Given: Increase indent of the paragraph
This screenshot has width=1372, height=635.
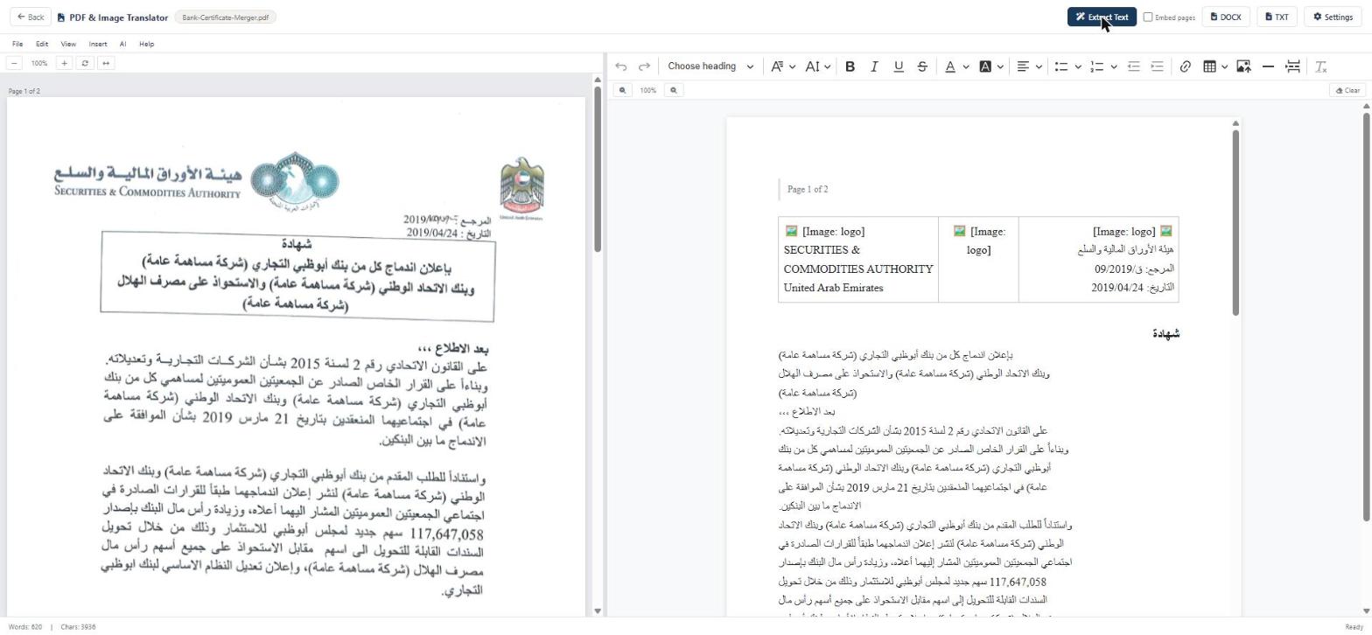Looking at the screenshot, I should click(x=1157, y=66).
